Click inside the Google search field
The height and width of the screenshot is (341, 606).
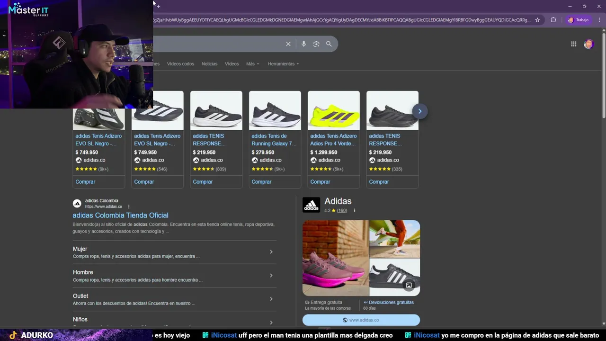(x=218, y=44)
